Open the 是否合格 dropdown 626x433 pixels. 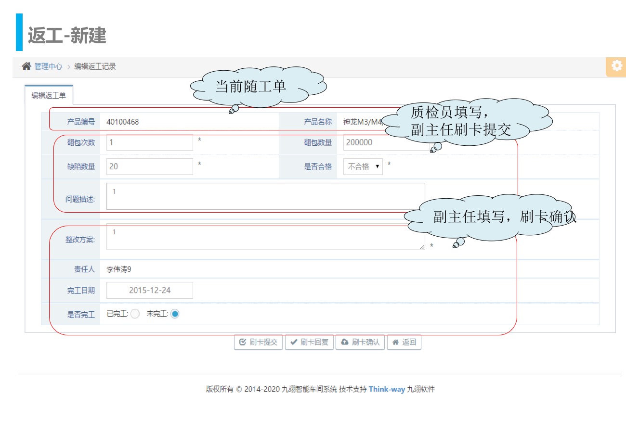363,166
